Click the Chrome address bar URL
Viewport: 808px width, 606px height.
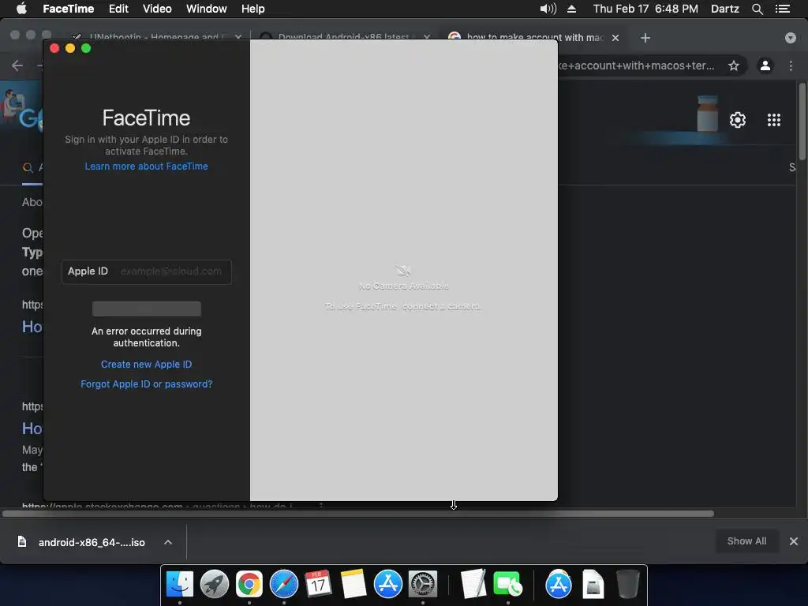pos(637,65)
